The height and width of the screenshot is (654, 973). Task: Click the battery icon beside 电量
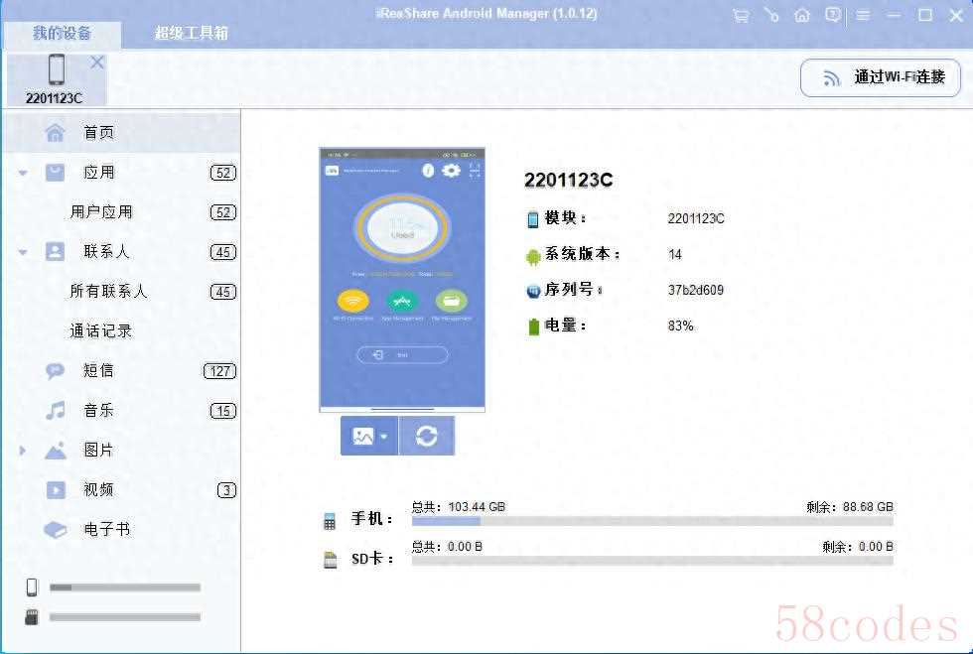(534, 327)
